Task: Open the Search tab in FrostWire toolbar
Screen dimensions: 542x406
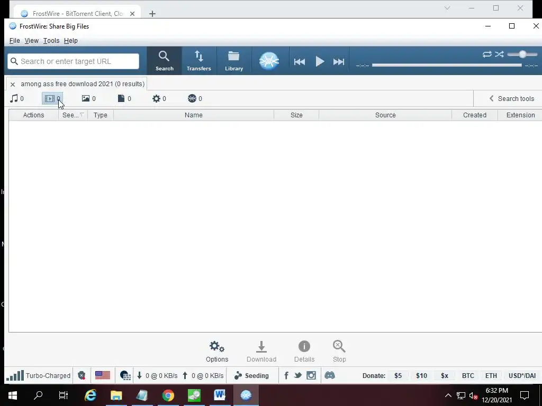Action: click(x=164, y=61)
